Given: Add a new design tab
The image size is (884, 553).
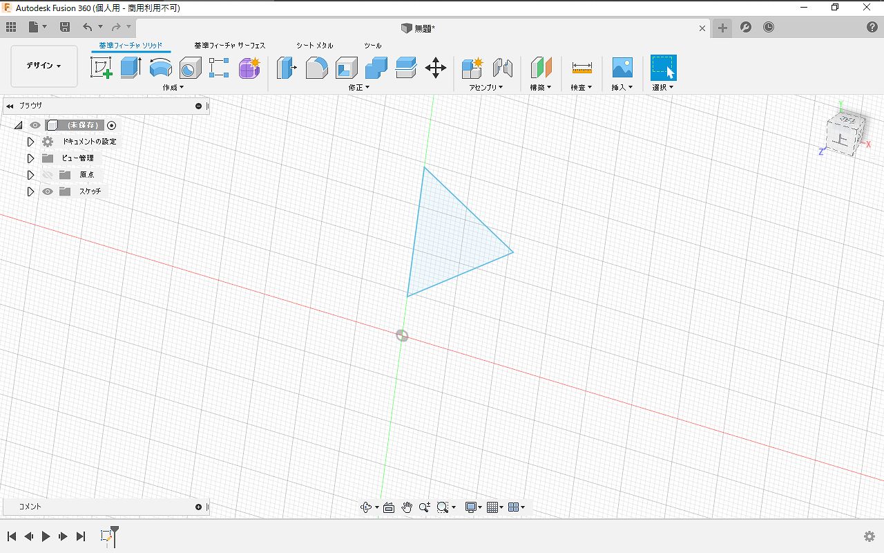Looking at the screenshot, I should (722, 28).
